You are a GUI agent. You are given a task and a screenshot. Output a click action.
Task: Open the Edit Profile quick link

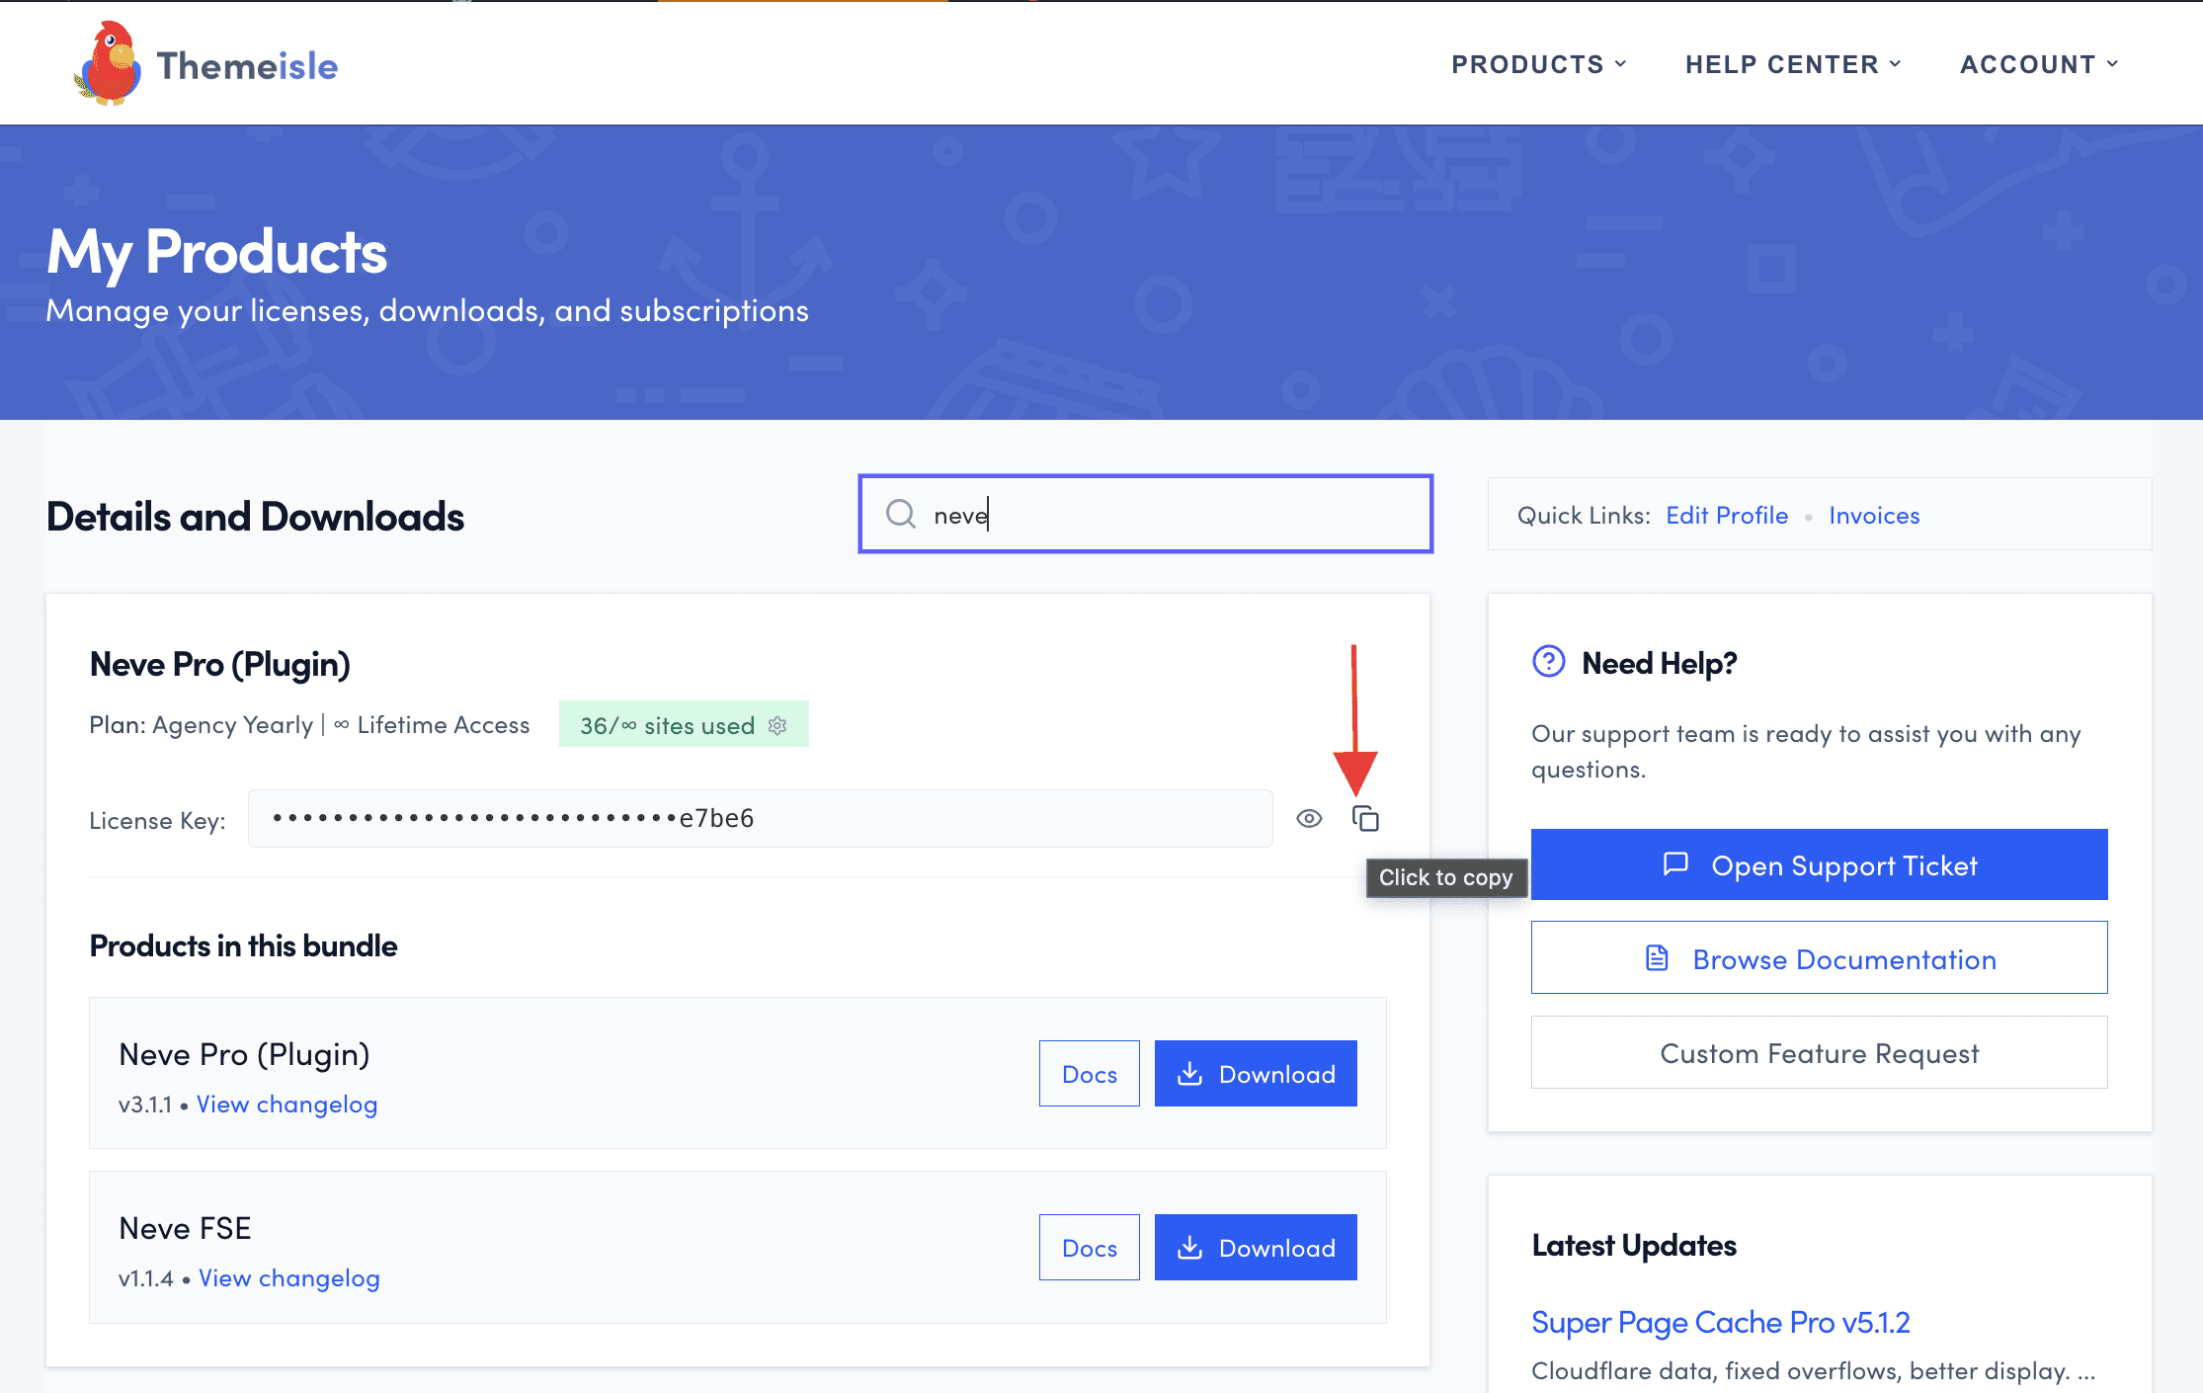(x=1726, y=515)
